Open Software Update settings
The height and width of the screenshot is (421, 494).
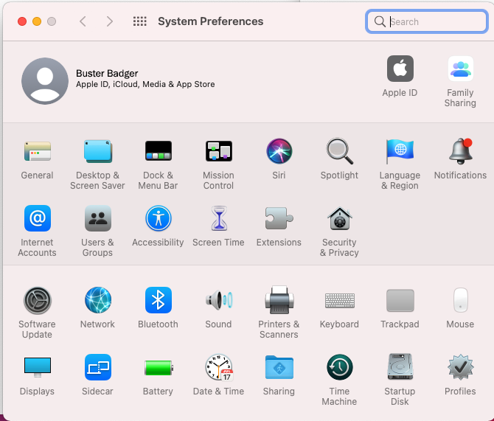[x=37, y=301]
